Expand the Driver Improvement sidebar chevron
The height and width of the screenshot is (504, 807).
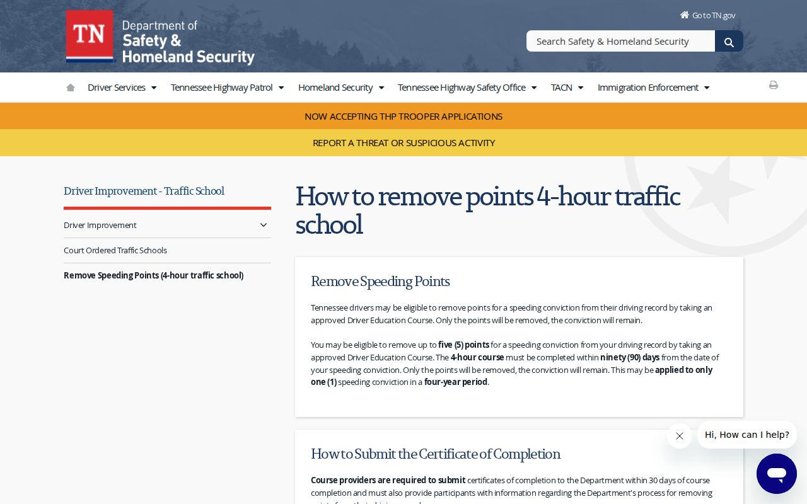264,225
